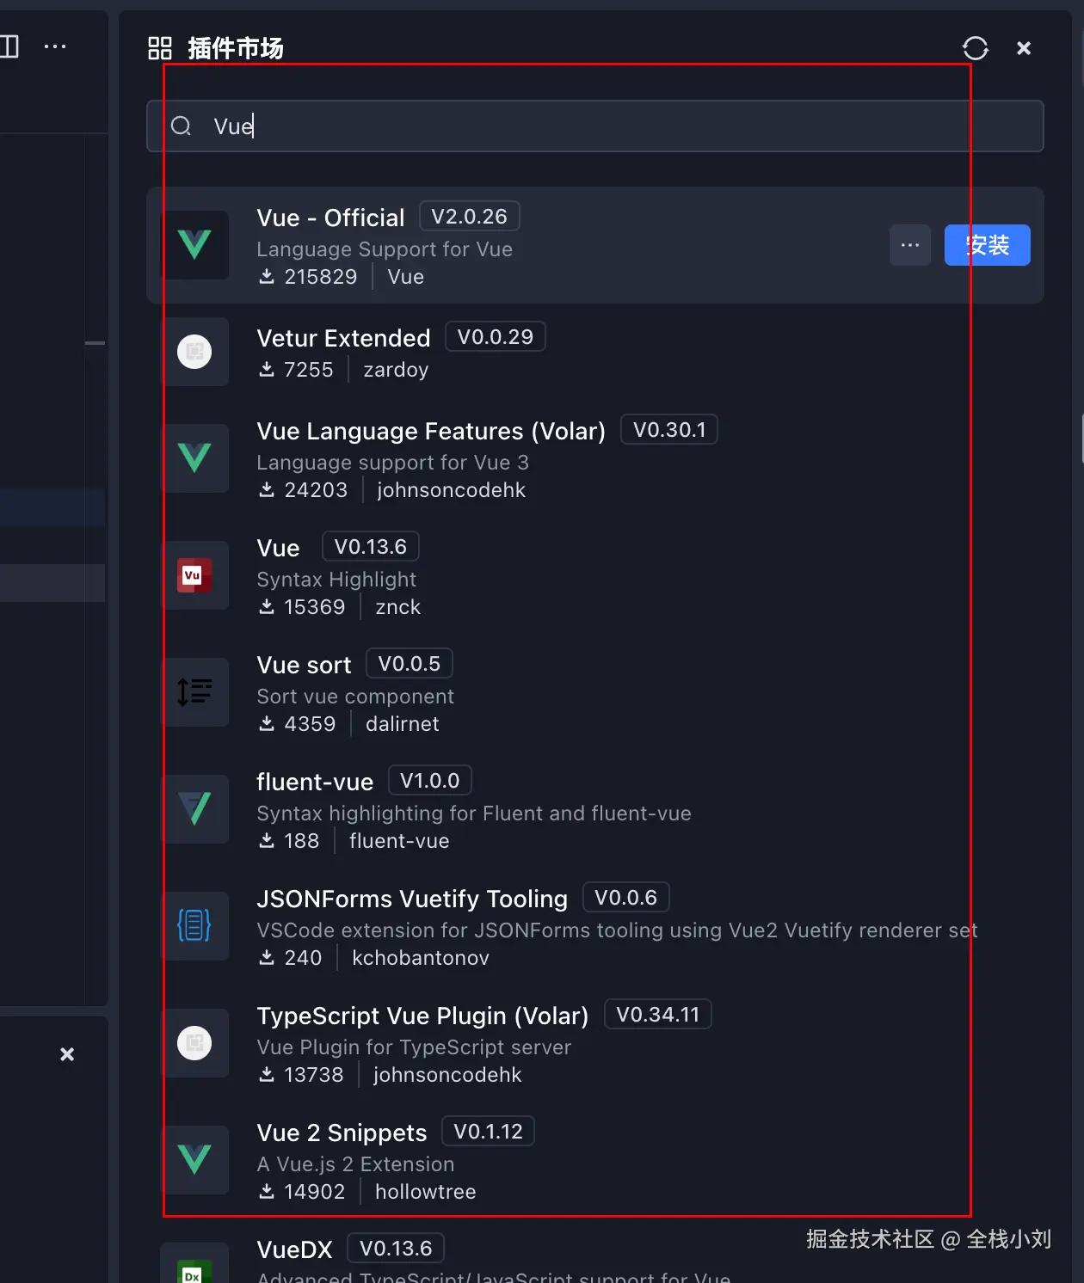Click author name kchobantonov
Viewport: 1084px width, 1283px height.
coord(420,958)
